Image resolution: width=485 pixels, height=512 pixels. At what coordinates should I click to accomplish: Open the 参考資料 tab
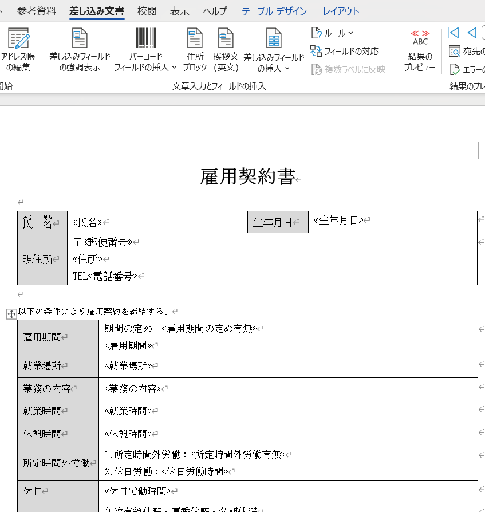pos(36,11)
